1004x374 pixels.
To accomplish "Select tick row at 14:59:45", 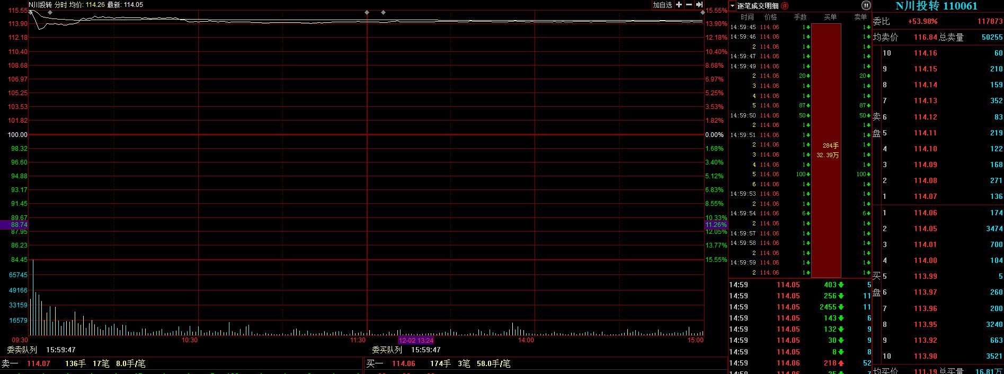I will (800, 27).
